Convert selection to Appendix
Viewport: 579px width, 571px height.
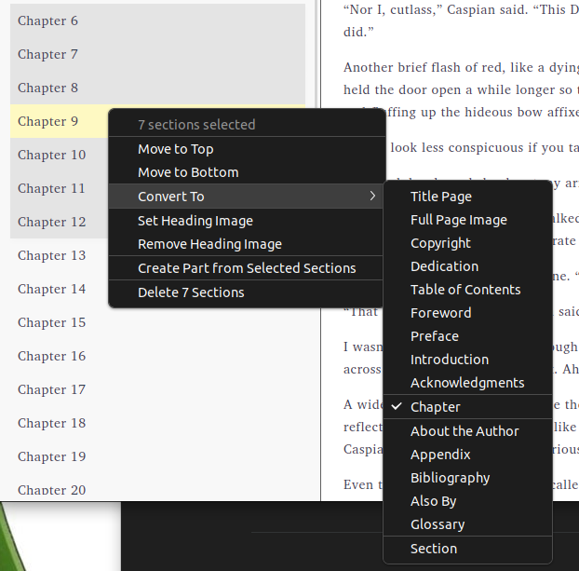tap(468, 455)
